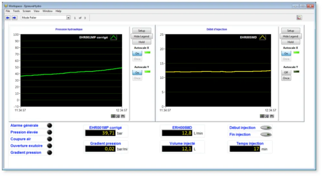Click pan hand tool under Débit d'injection graph
The image size is (322, 176).
[x=272, y=116]
